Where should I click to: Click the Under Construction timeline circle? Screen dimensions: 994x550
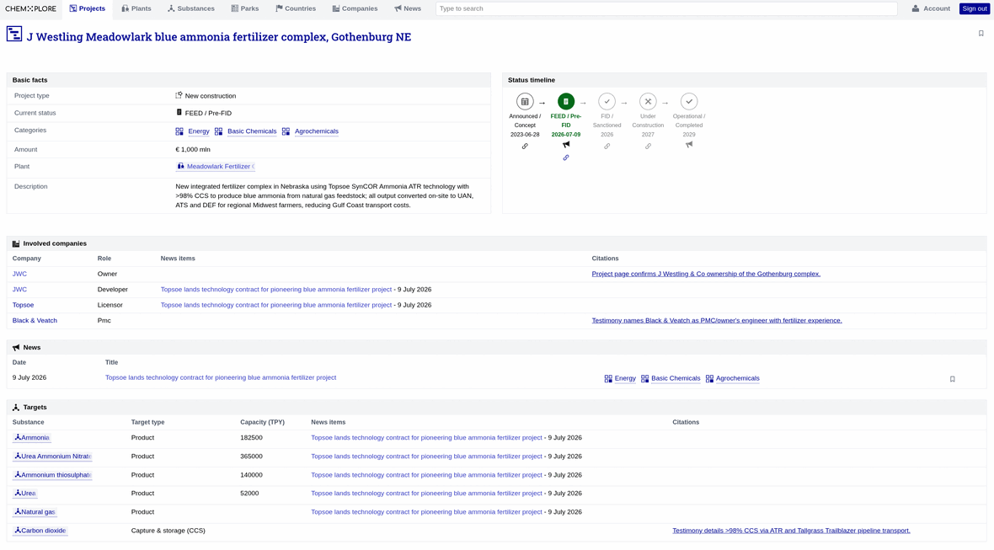point(648,101)
